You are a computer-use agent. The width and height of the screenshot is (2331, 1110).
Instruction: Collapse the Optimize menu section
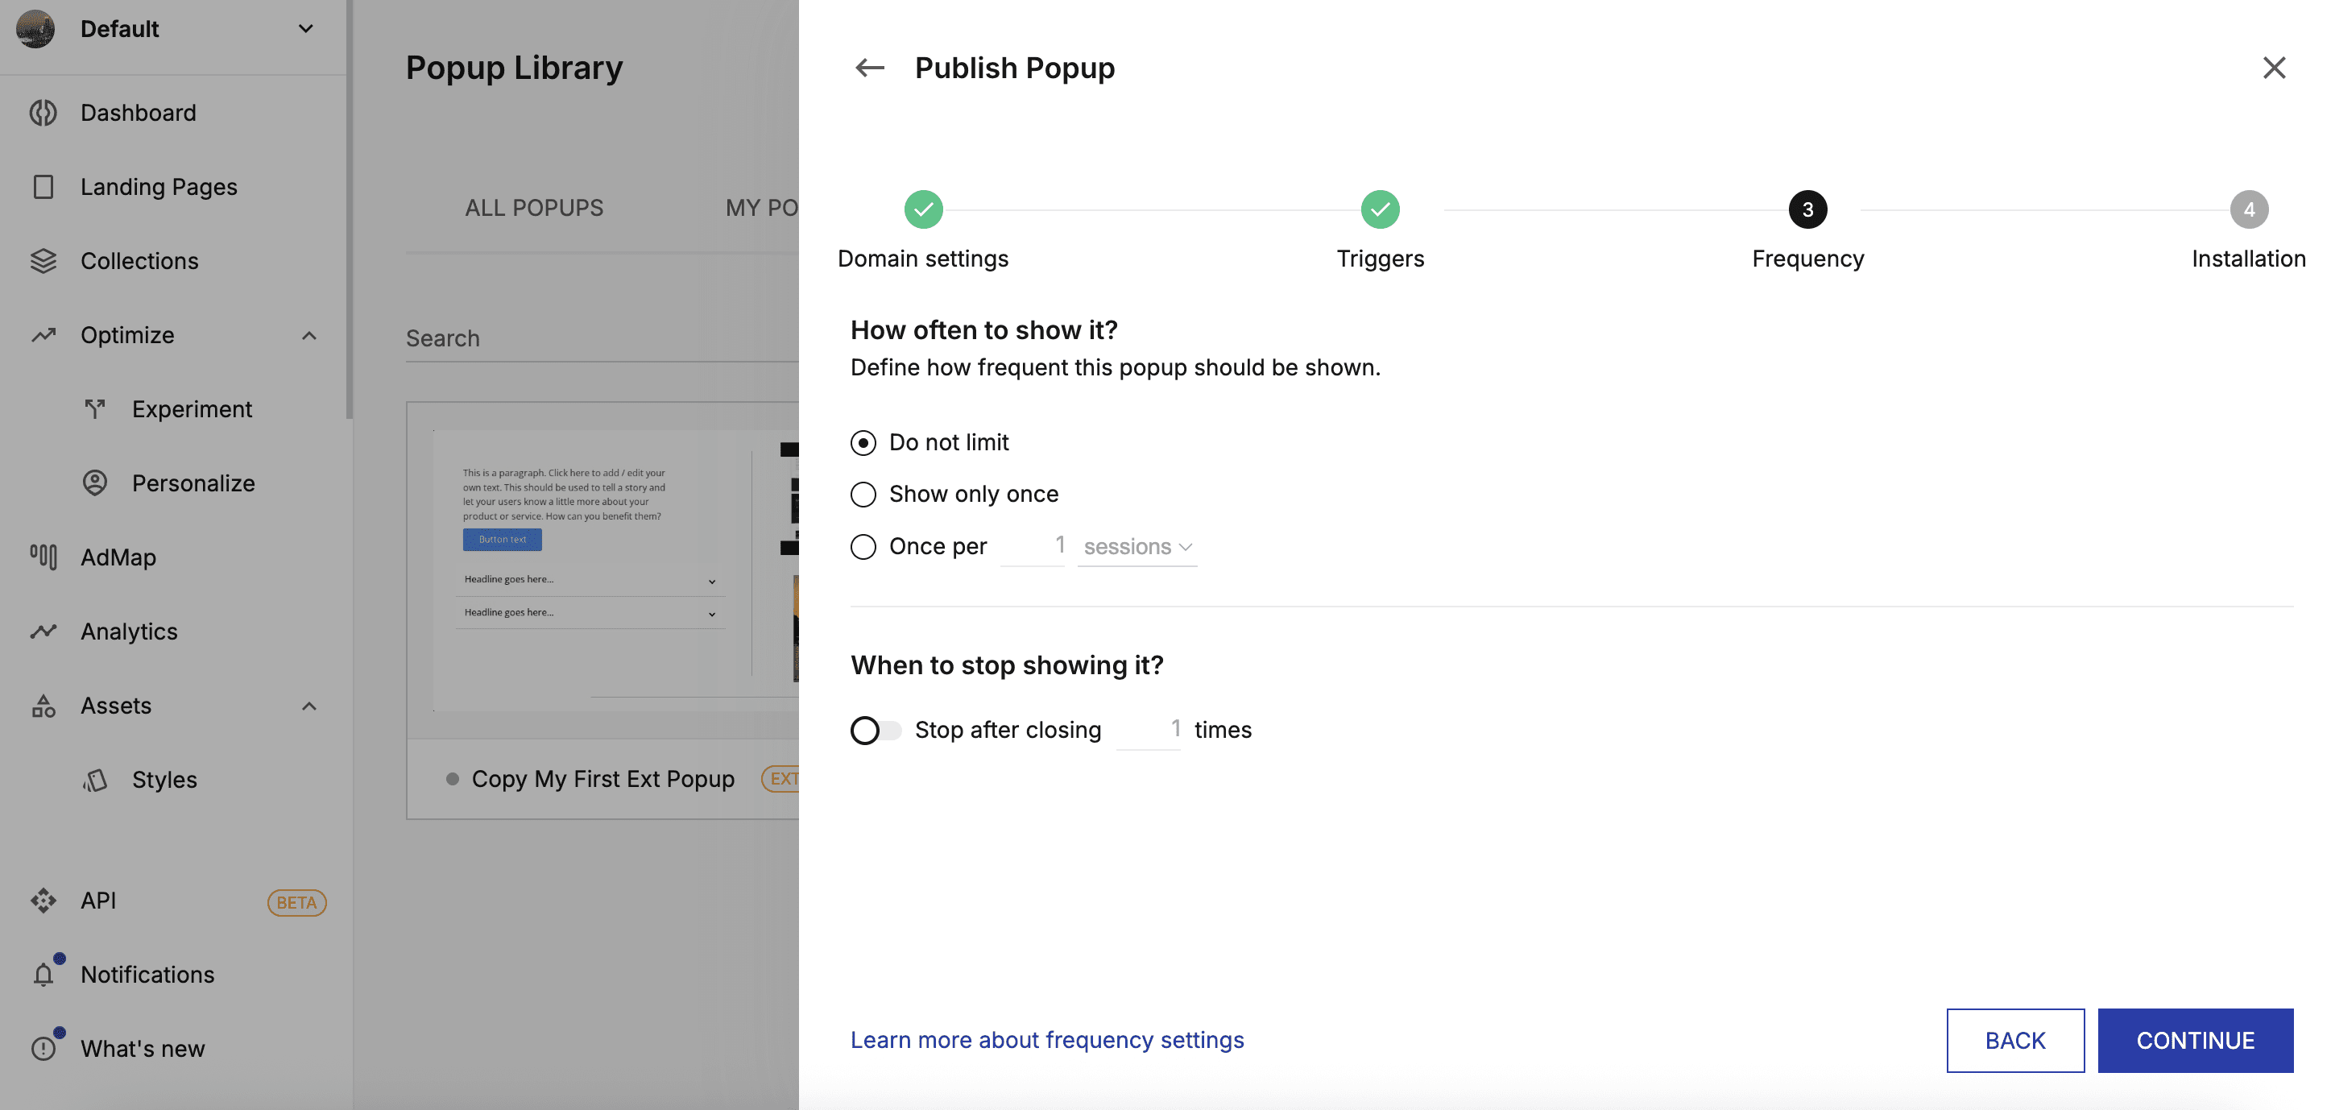coord(308,335)
